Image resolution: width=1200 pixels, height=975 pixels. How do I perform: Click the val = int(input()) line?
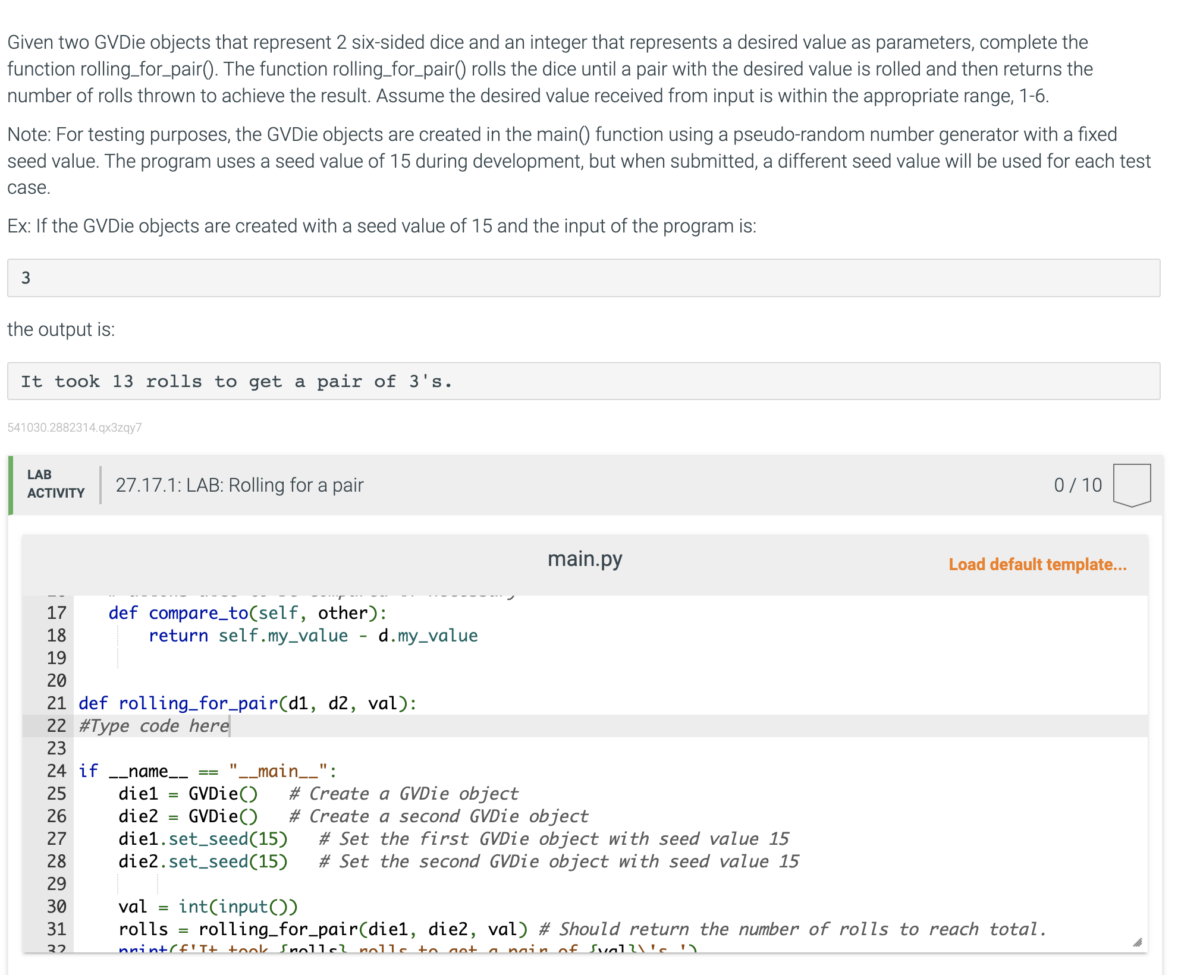pyautogui.click(x=208, y=907)
